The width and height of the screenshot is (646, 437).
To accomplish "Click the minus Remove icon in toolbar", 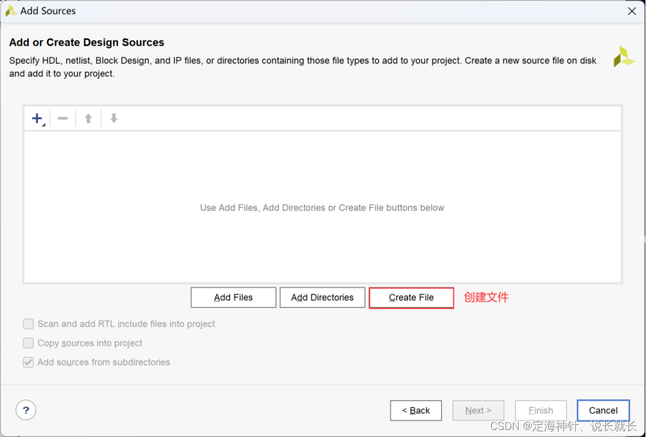I will pos(62,118).
